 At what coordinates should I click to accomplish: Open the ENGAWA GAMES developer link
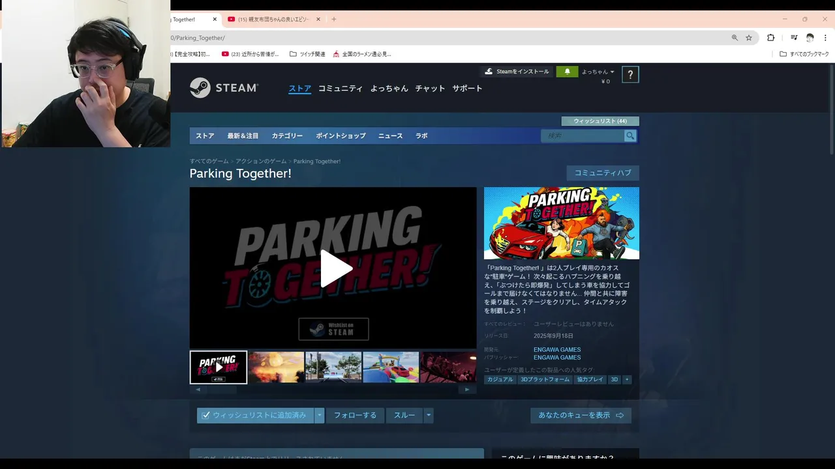click(557, 350)
